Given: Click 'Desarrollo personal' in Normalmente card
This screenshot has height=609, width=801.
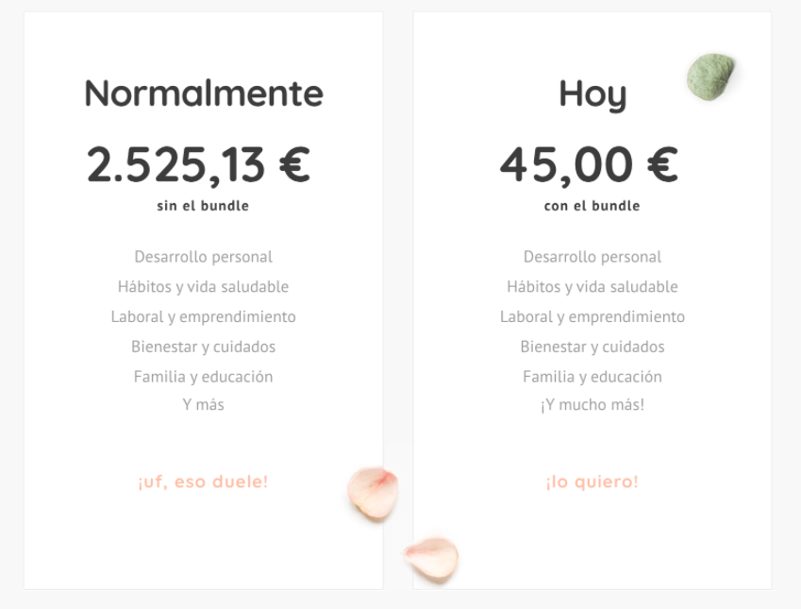Looking at the screenshot, I should (203, 257).
